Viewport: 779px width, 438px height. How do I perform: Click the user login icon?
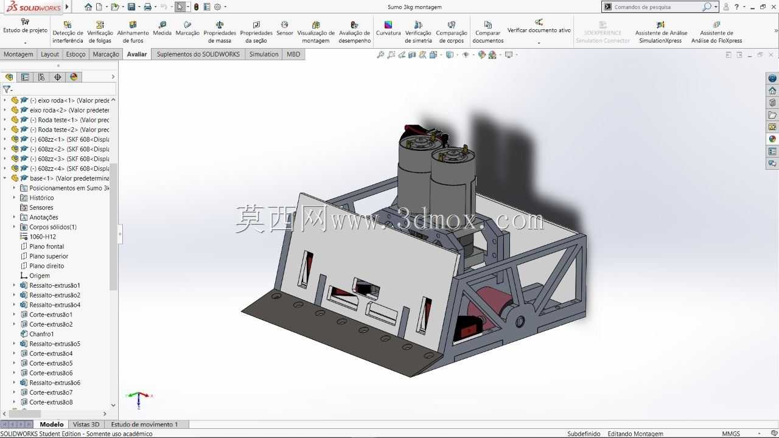coord(726,7)
